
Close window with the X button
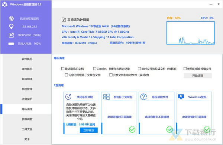click(219, 4)
